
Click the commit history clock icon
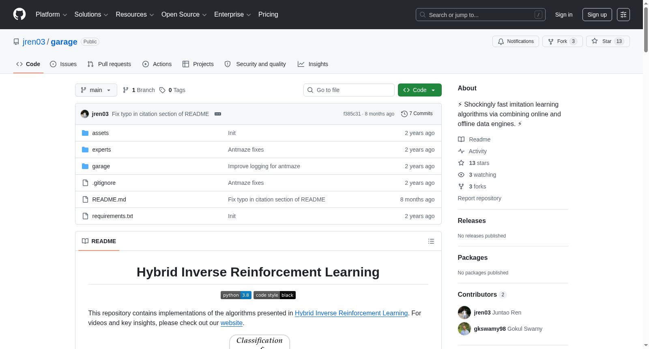point(404,114)
